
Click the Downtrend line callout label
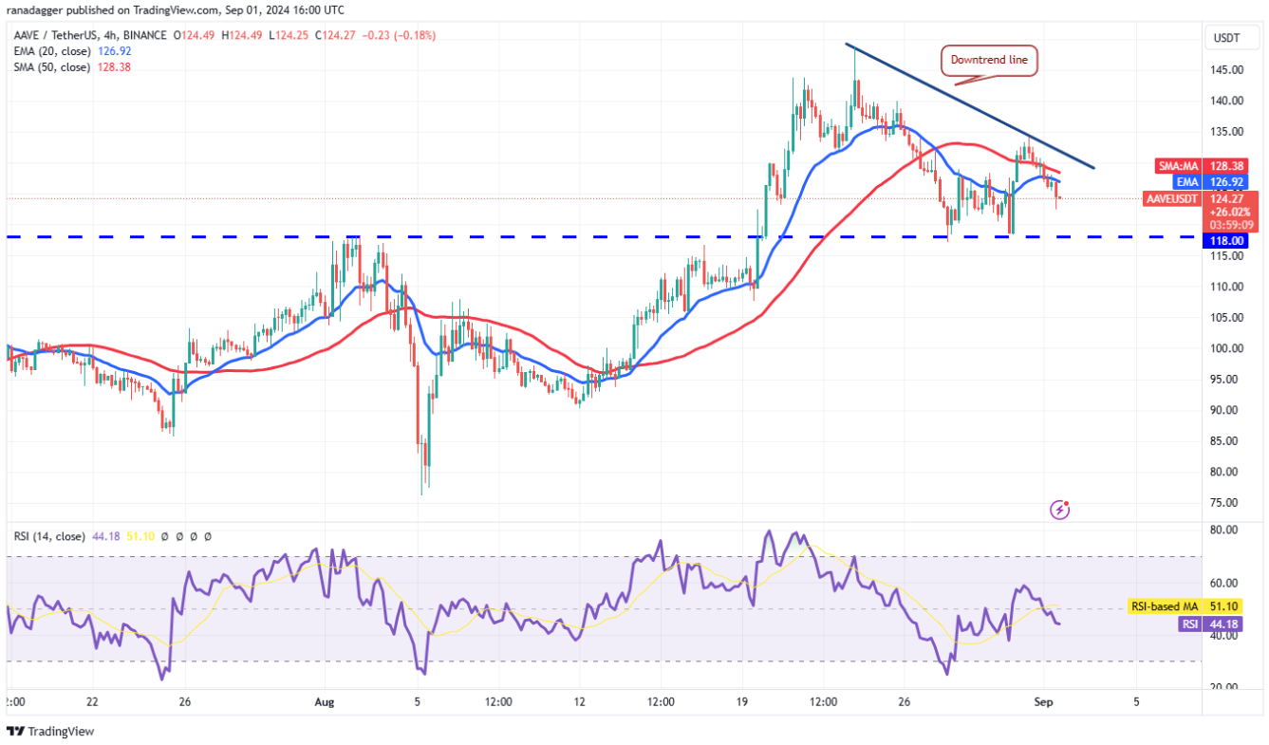click(990, 61)
